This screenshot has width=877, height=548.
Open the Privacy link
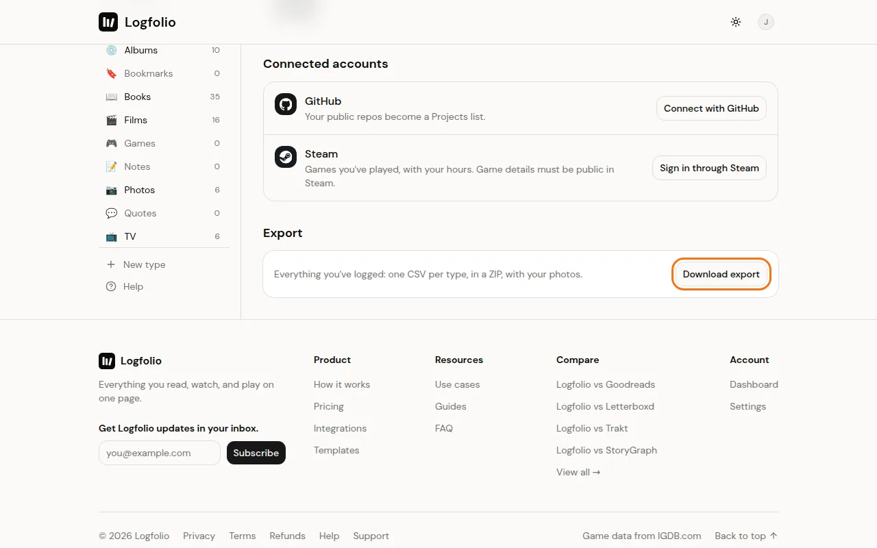click(199, 536)
